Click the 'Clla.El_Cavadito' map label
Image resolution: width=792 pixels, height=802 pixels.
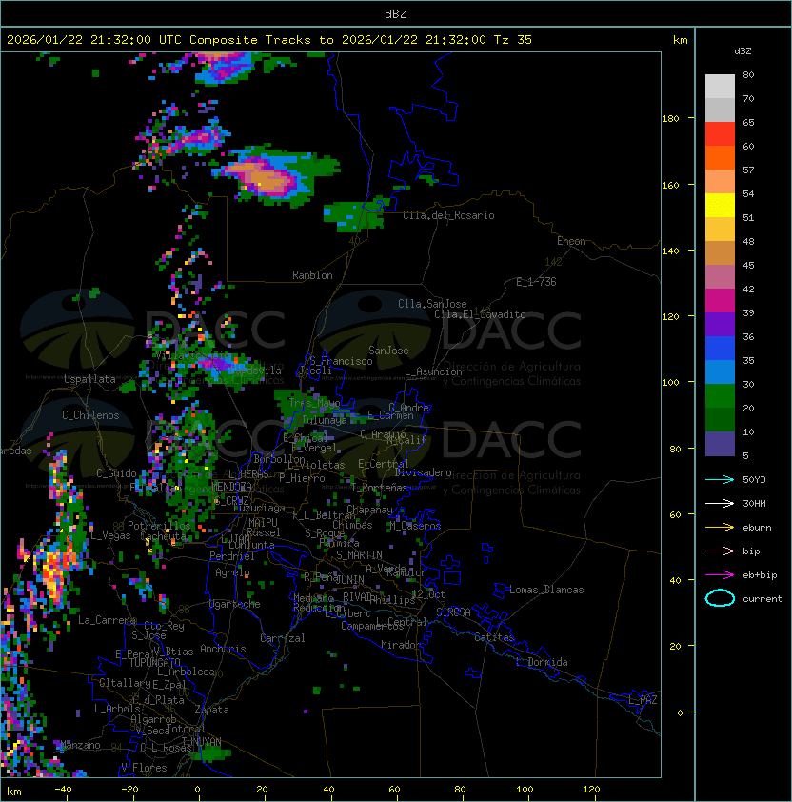480,314
